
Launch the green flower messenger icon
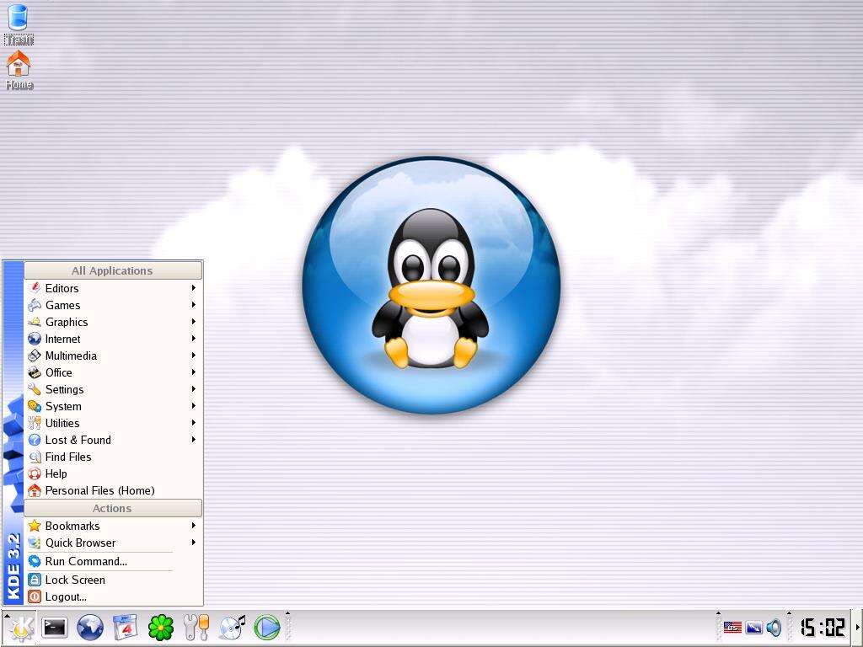click(x=161, y=627)
